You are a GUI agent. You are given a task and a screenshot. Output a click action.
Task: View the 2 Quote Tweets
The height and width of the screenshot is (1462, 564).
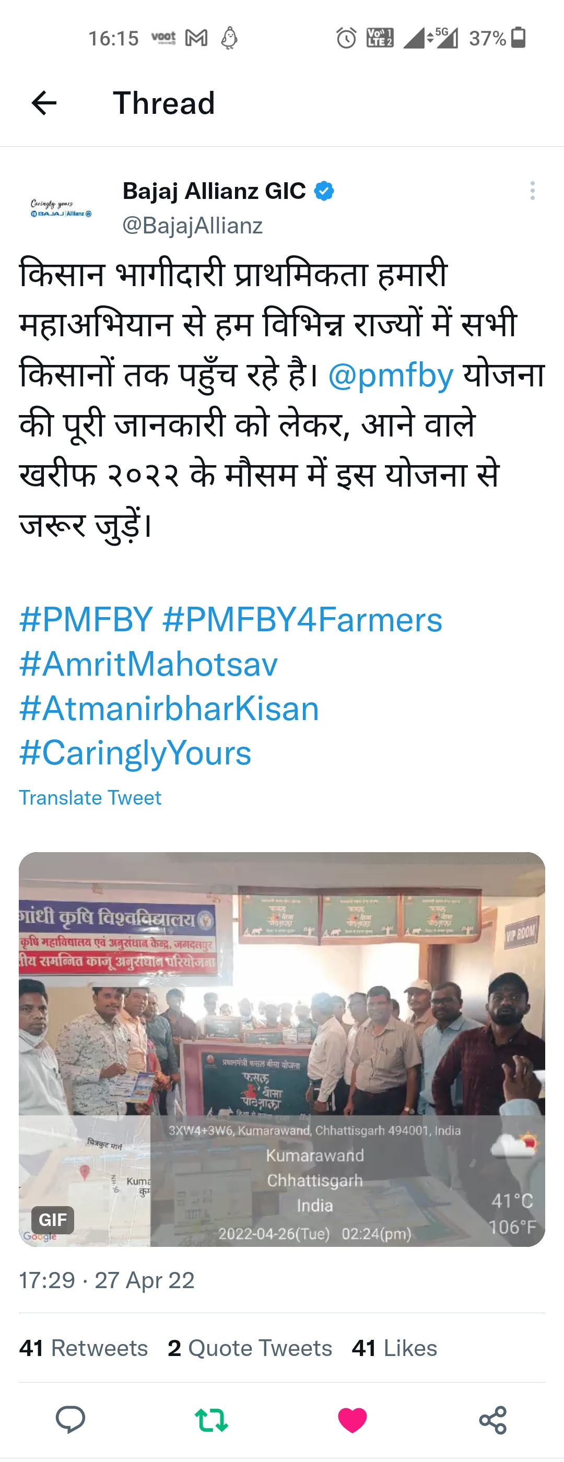250,1348
